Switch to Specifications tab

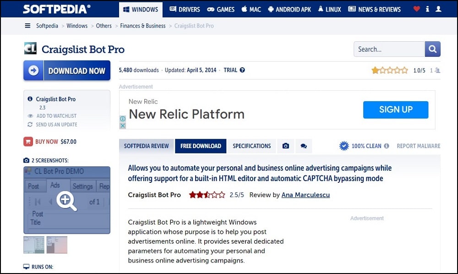click(252, 146)
